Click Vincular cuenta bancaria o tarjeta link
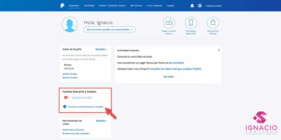Viewport: 281px width, 140px height. (x=86, y=106)
